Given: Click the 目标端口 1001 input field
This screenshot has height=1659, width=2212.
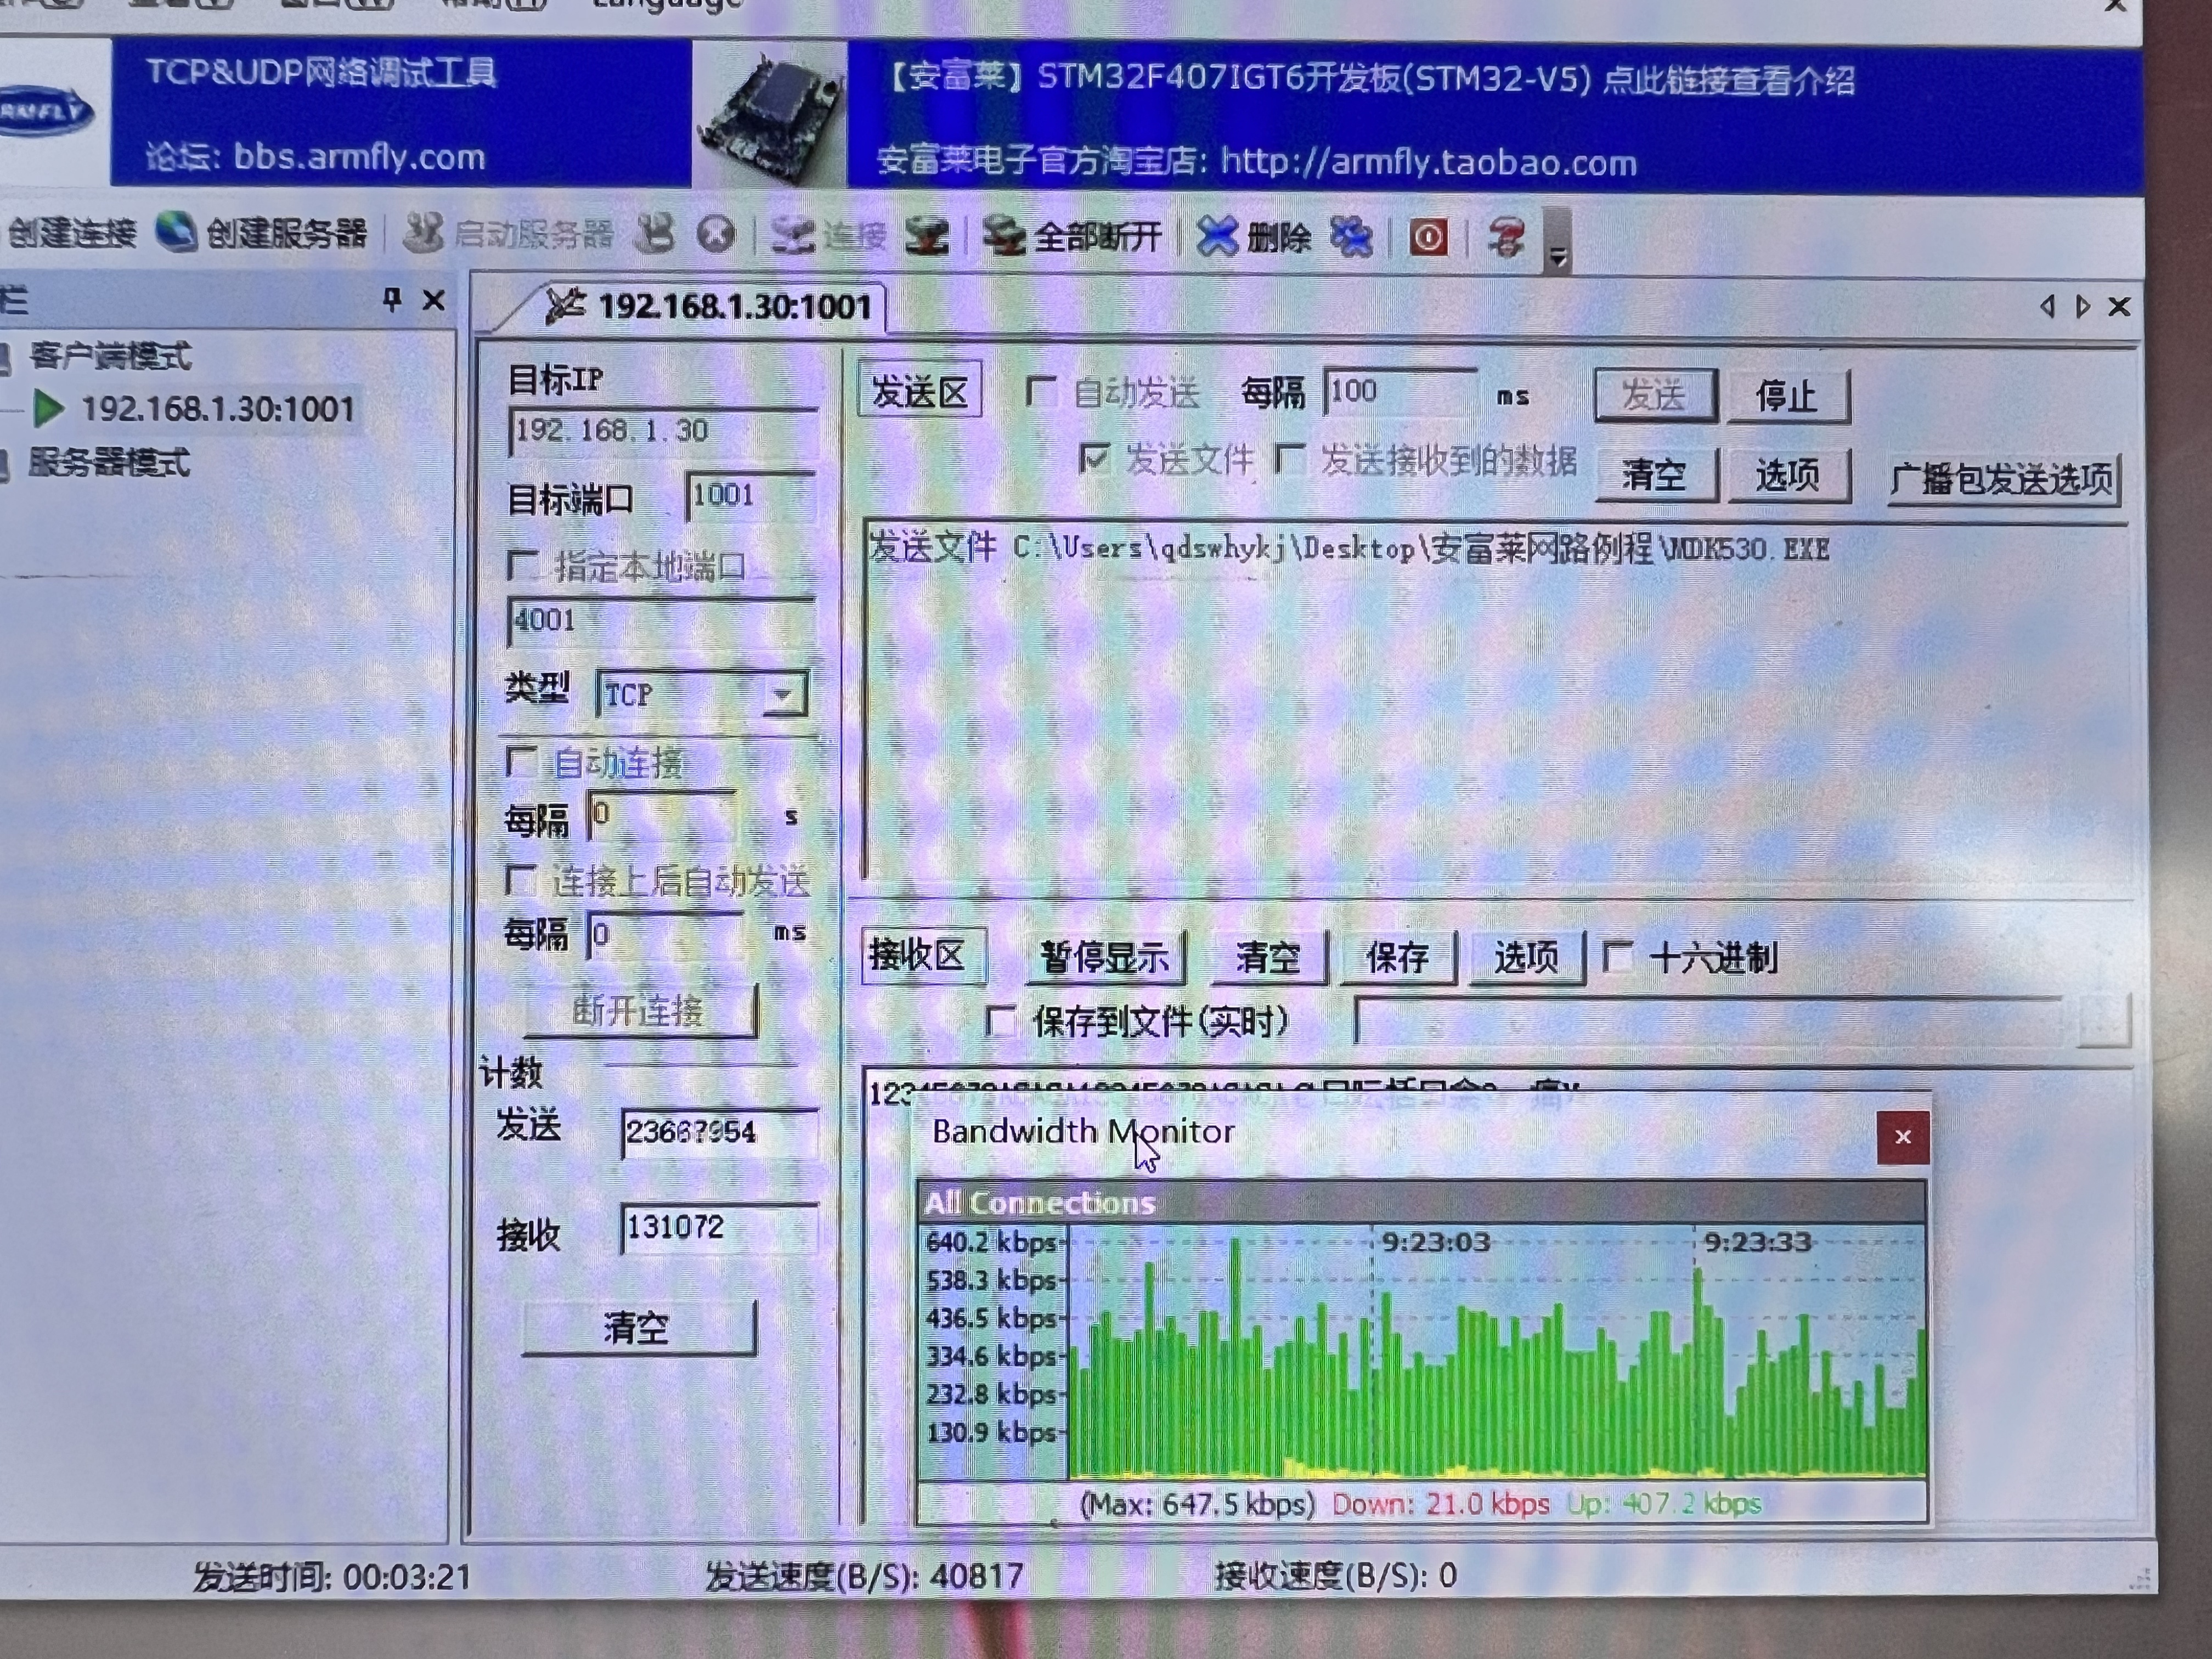Looking at the screenshot, I should tap(750, 495).
